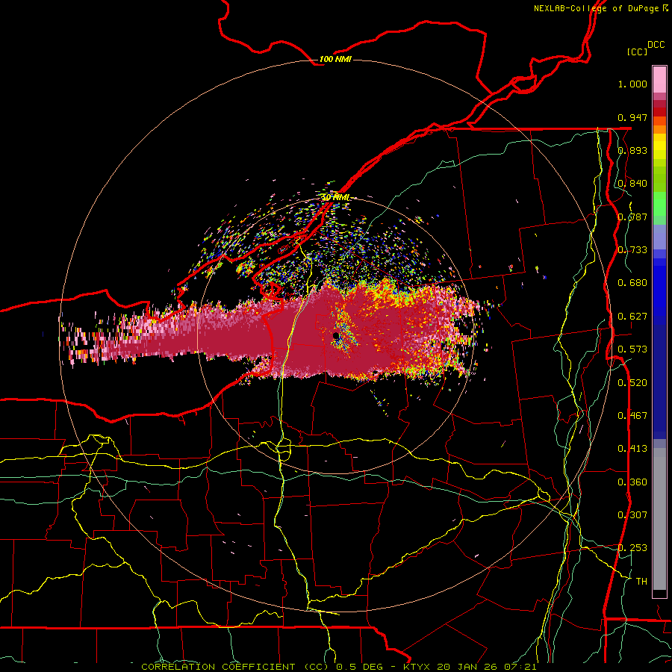The height and width of the screenshot is (672, 672).
Task: Click the 0.787 legend value
Action: (x=632, y=217)
